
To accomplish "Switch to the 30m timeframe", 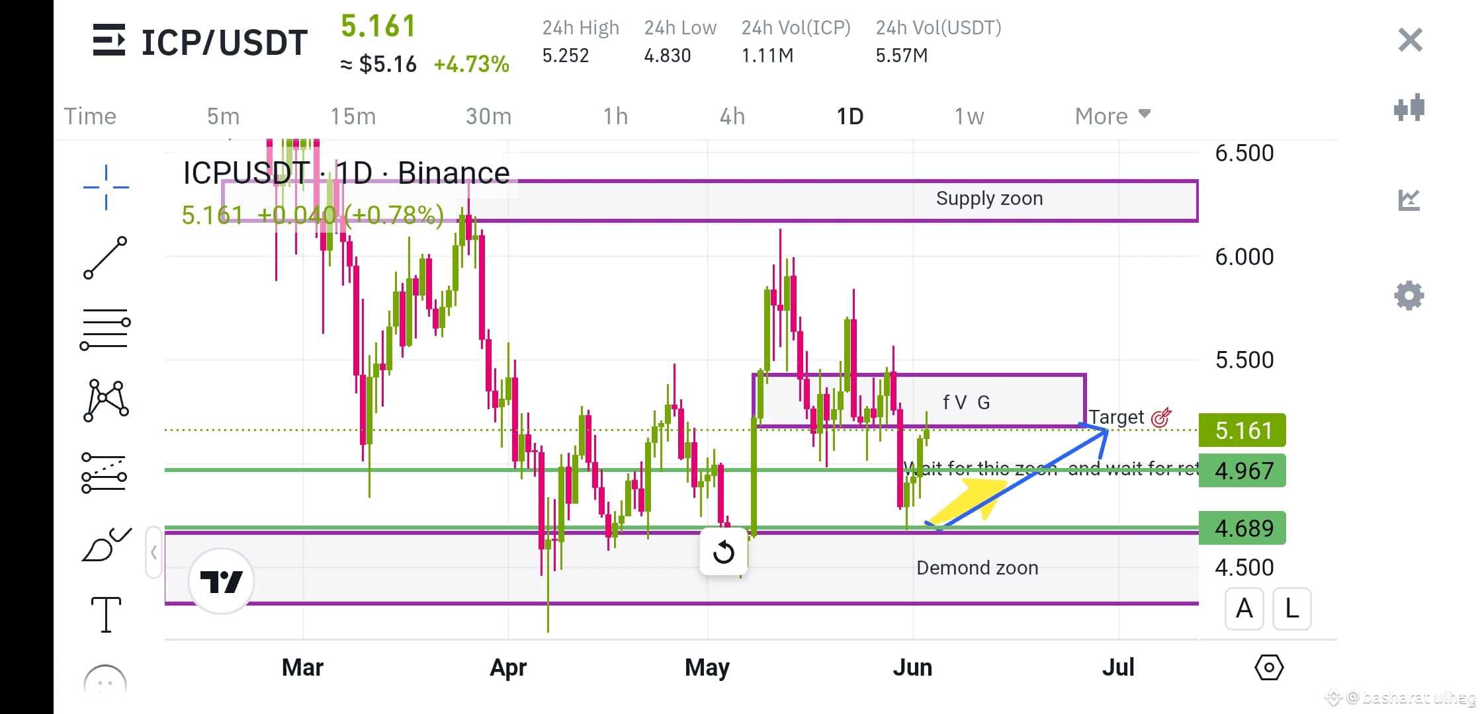I will [x=488, y=116].
